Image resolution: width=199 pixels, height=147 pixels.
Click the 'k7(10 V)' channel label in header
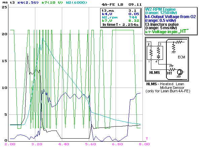pos(52,2)
